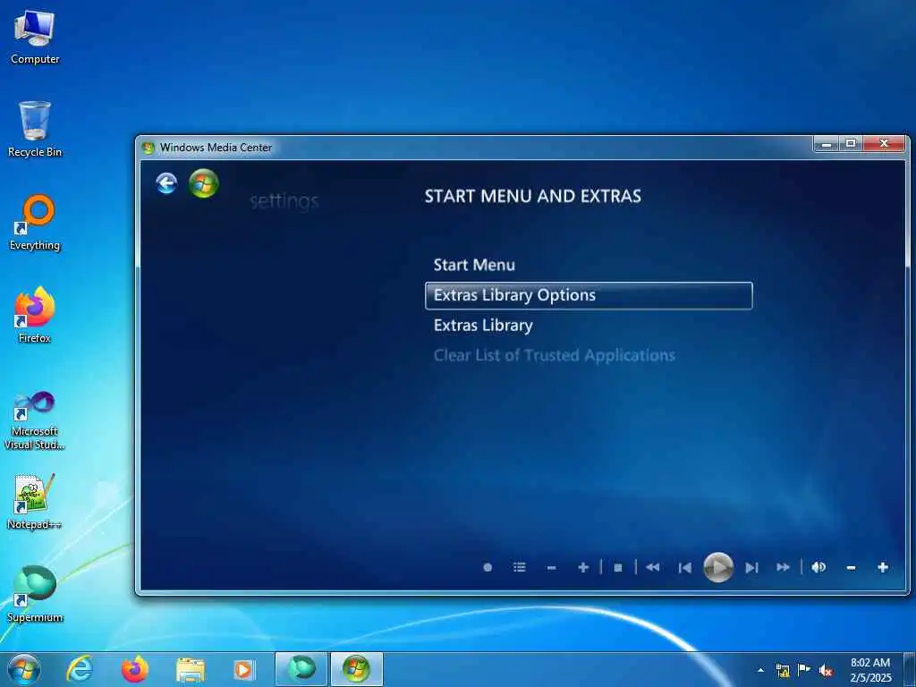916x687 pixels.
Task: Select Microsoft Visual Studio desktop shortcut
Action: coord(35,420)
